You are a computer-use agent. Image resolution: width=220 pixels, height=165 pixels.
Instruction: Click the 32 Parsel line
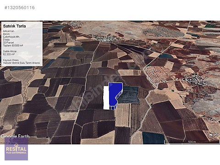pyautogui.click(x=8, y=43)
